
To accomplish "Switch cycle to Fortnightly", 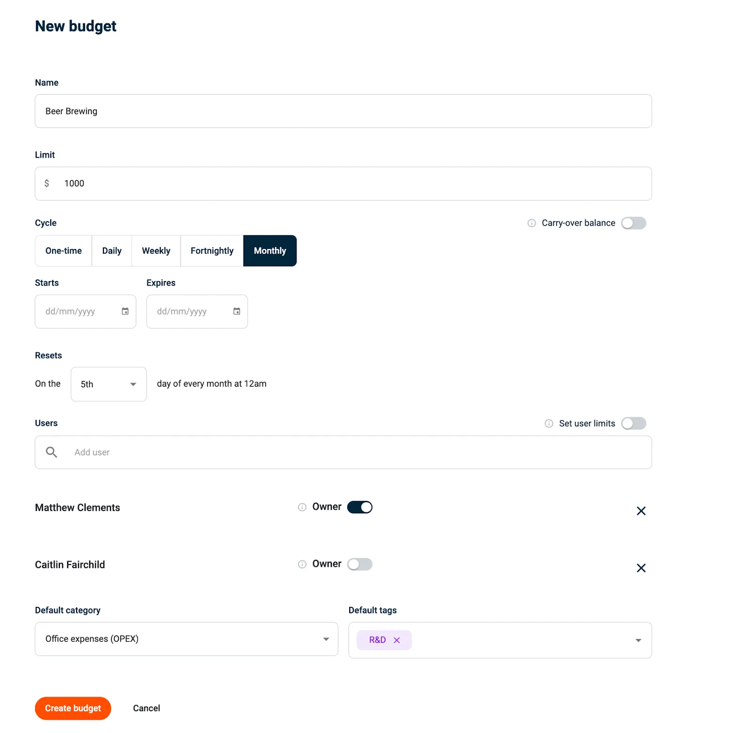I will pos(211,251).
